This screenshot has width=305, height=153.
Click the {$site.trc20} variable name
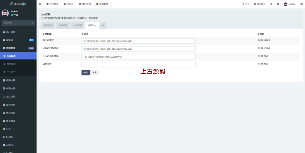[x=263, y=56]
